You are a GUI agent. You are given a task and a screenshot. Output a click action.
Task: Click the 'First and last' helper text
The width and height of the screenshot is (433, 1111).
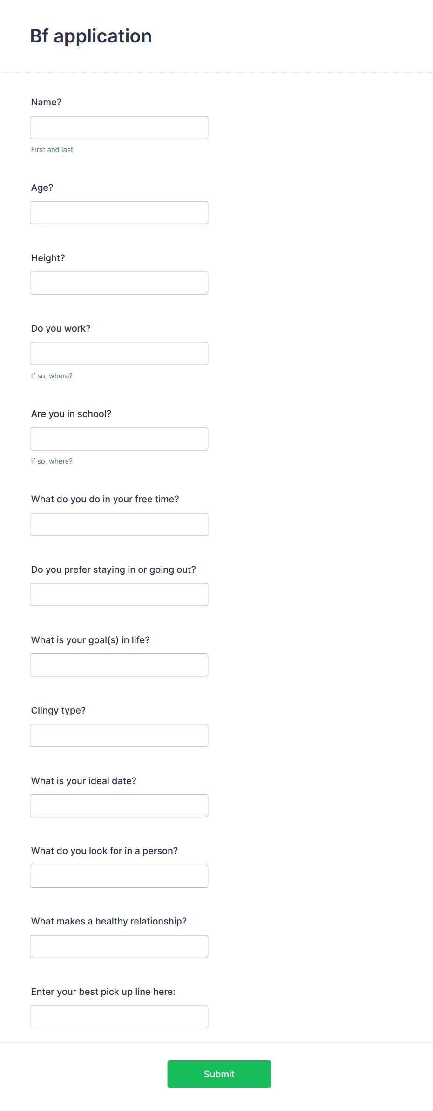[52, 150]
